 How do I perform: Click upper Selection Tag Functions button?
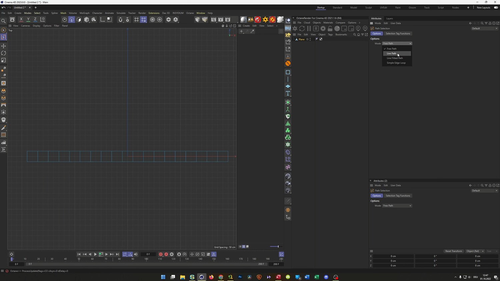click(x=398, y=34)
